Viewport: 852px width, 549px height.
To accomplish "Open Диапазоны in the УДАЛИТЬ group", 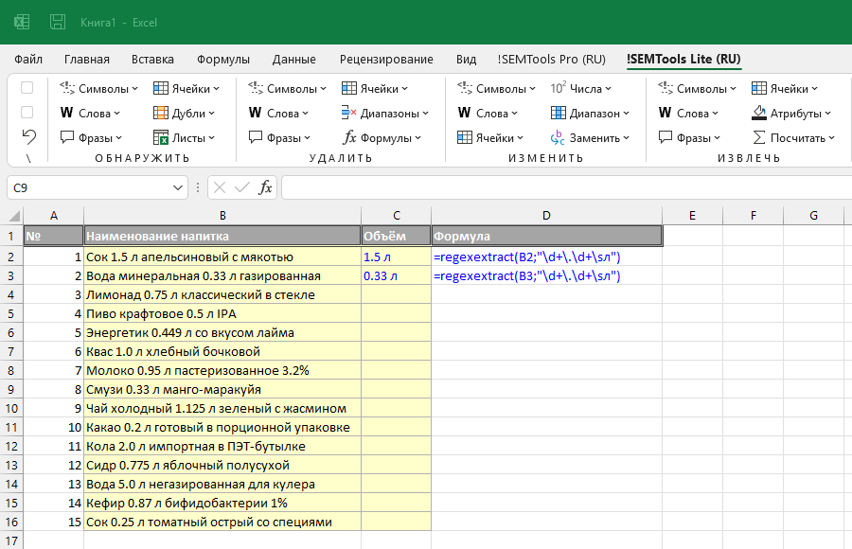I will pos(385,113).
